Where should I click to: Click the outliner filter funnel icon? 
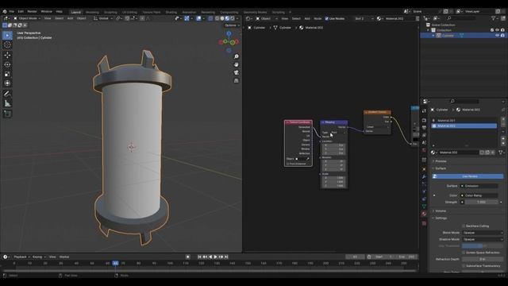[x=494, y=18]
